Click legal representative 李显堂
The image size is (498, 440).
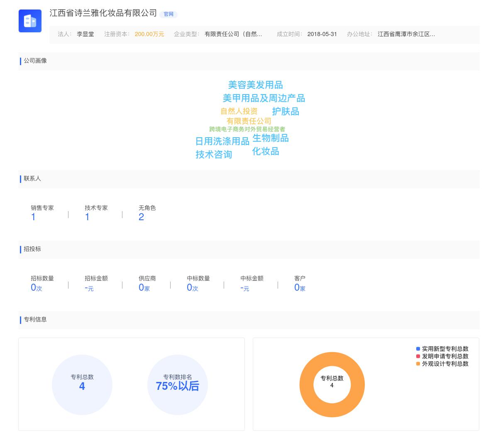click(85, 34)
